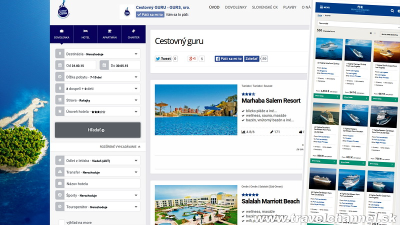
Task: Click the calendar icon beside Od date
Action: tap(60, 65)
